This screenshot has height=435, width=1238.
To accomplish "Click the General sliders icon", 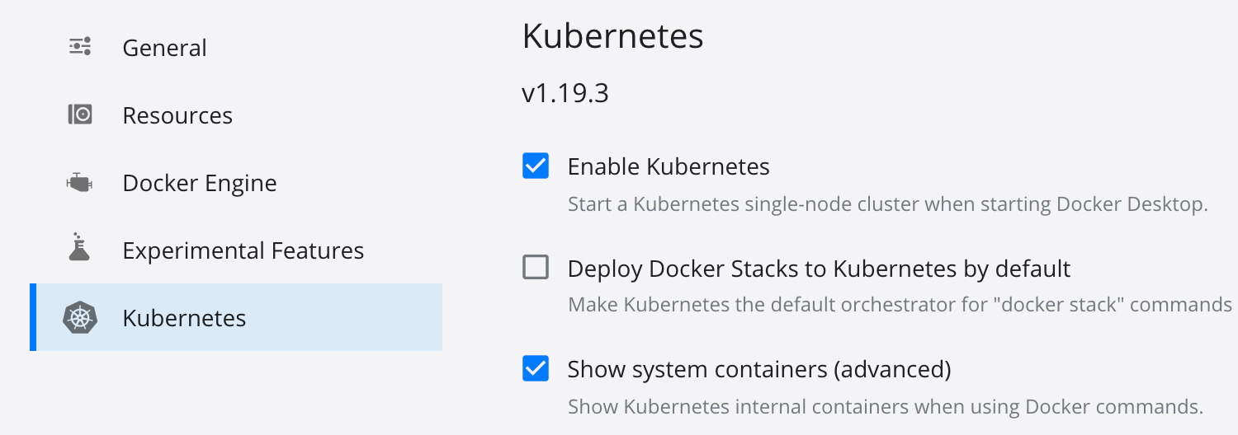I will (x=80, y=47).
